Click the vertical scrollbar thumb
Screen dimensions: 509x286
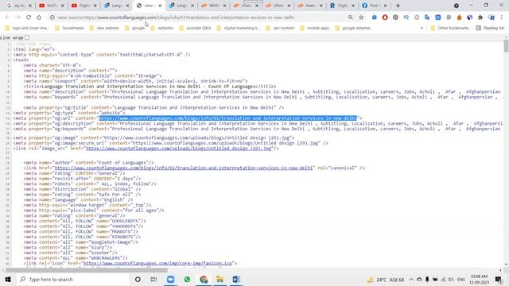(506, 46)
